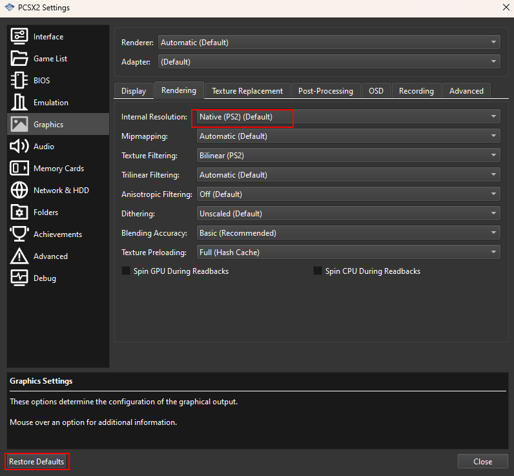Click the Anisotropic Filtering label

point(157,194)
